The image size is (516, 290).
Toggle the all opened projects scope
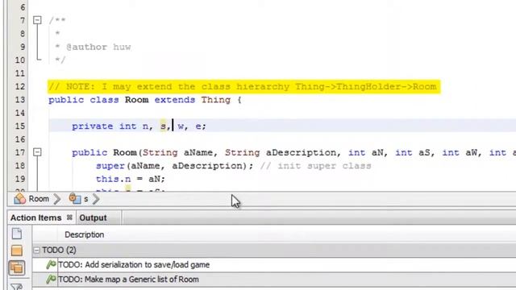17,267
